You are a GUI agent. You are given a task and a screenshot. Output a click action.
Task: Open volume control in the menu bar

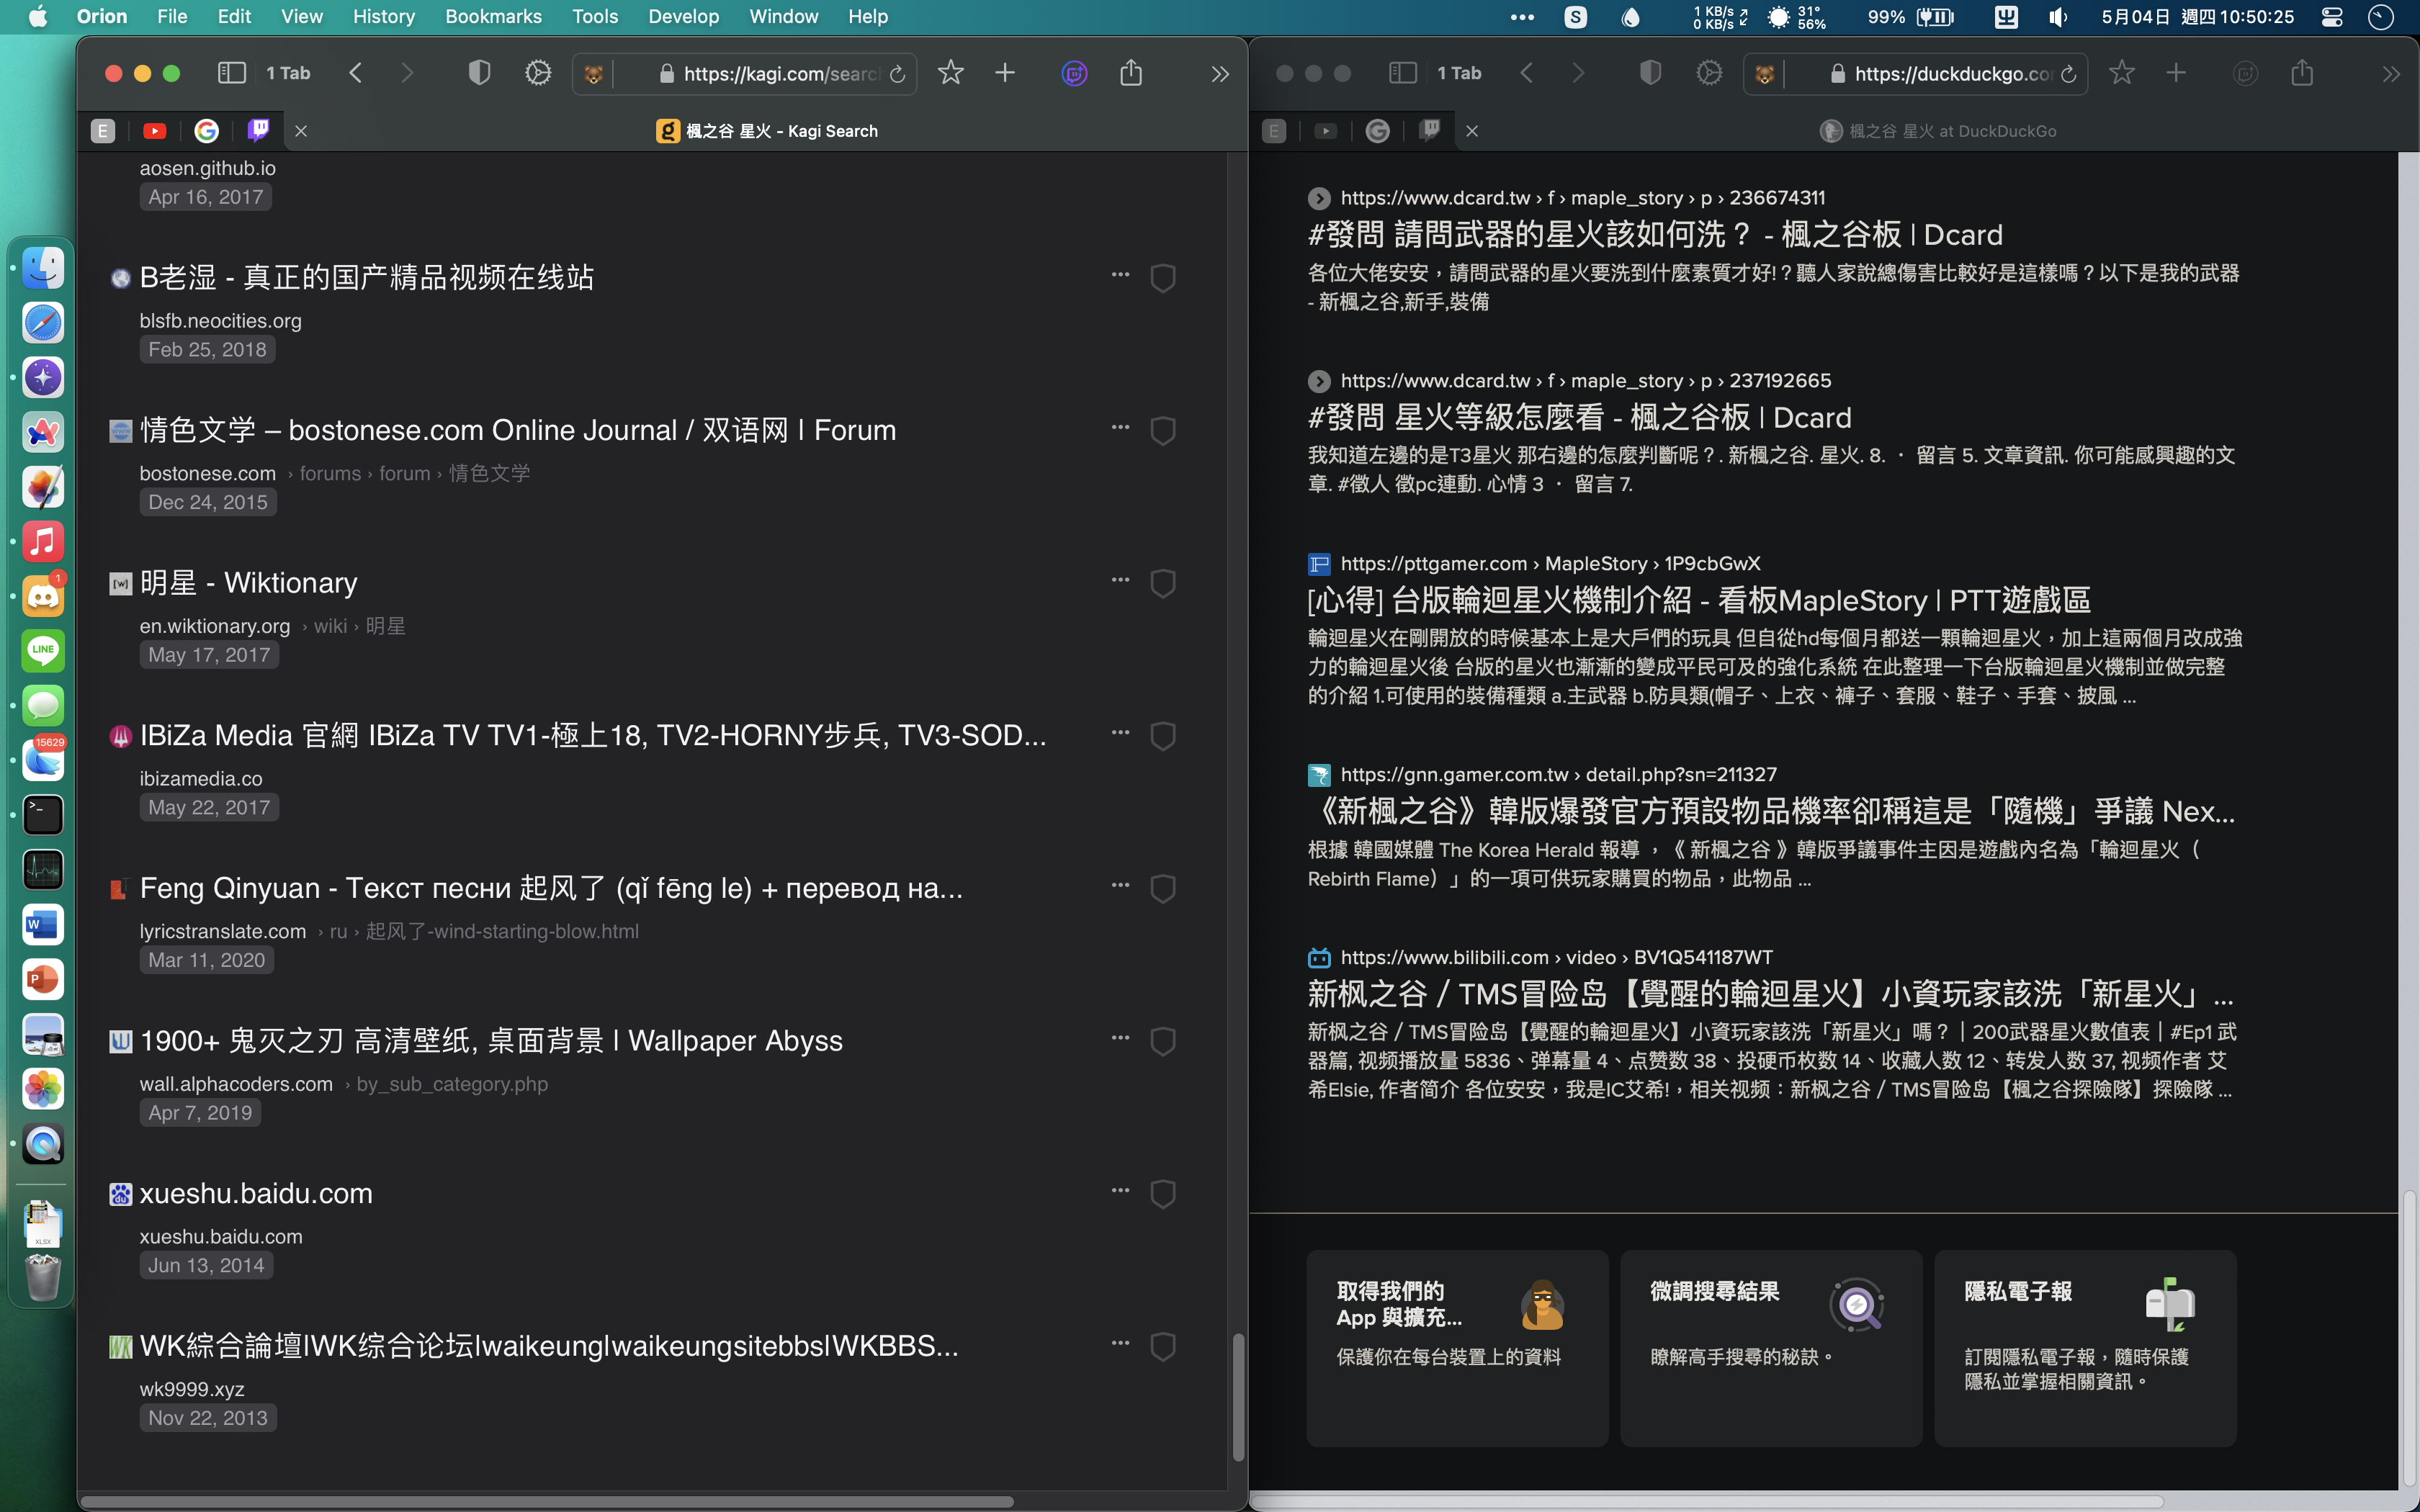2057,16
